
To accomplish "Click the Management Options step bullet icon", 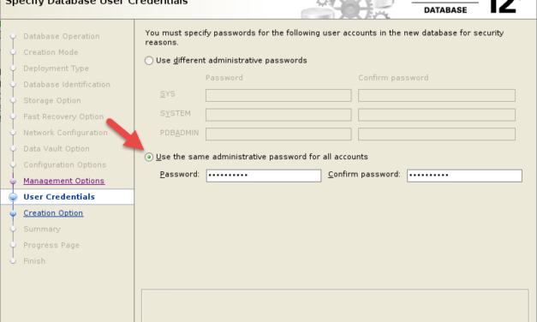I will 13,181.
